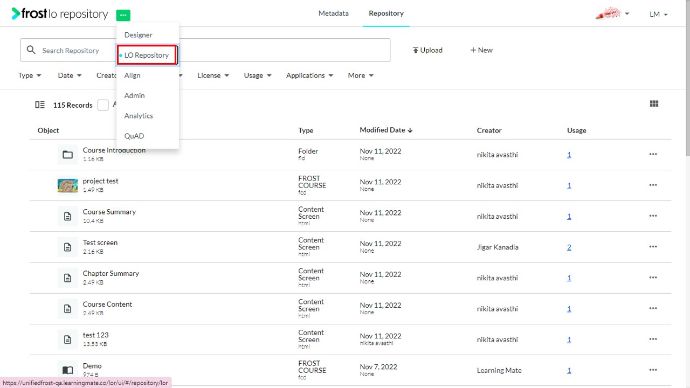Click the Upload button

[427, 50]
